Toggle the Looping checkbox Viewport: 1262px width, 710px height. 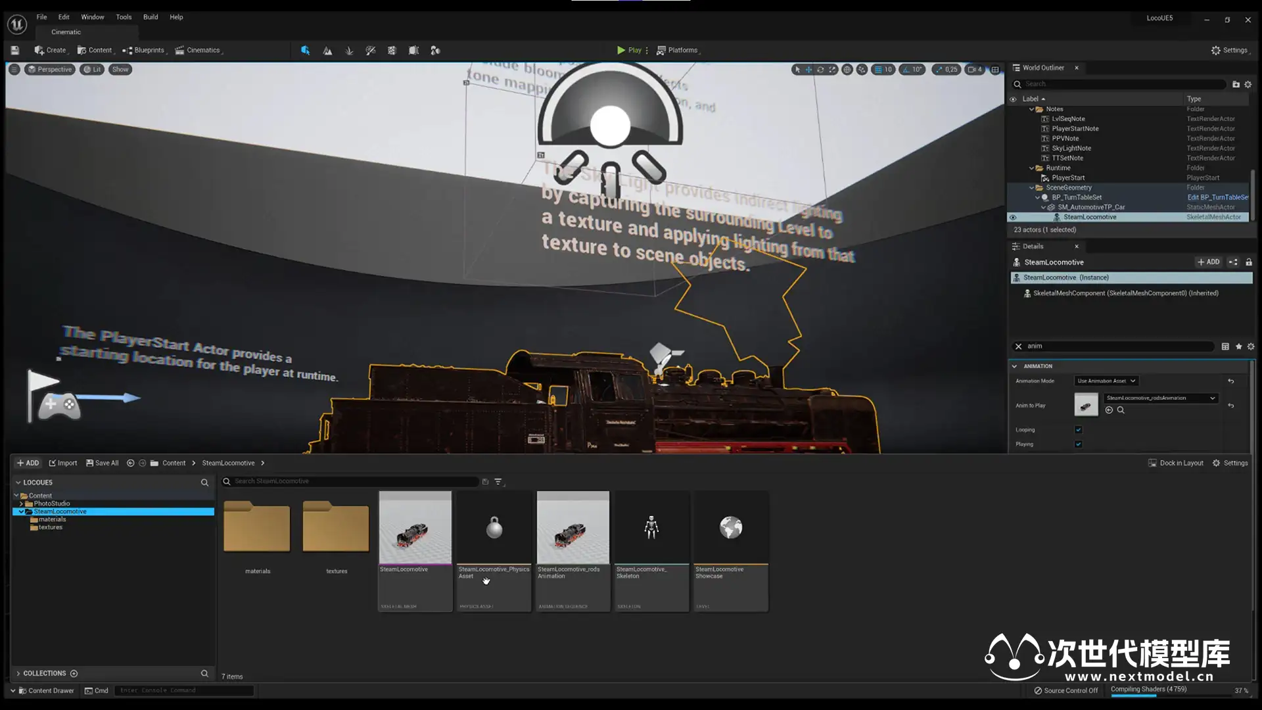click(1078, 430)
